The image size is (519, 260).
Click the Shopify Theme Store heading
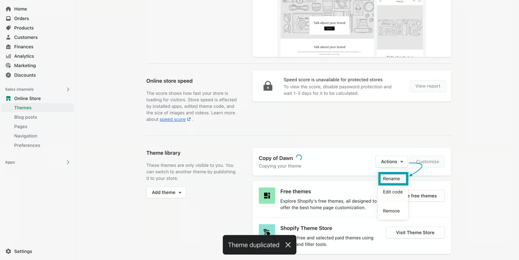[x=306, y=228]
